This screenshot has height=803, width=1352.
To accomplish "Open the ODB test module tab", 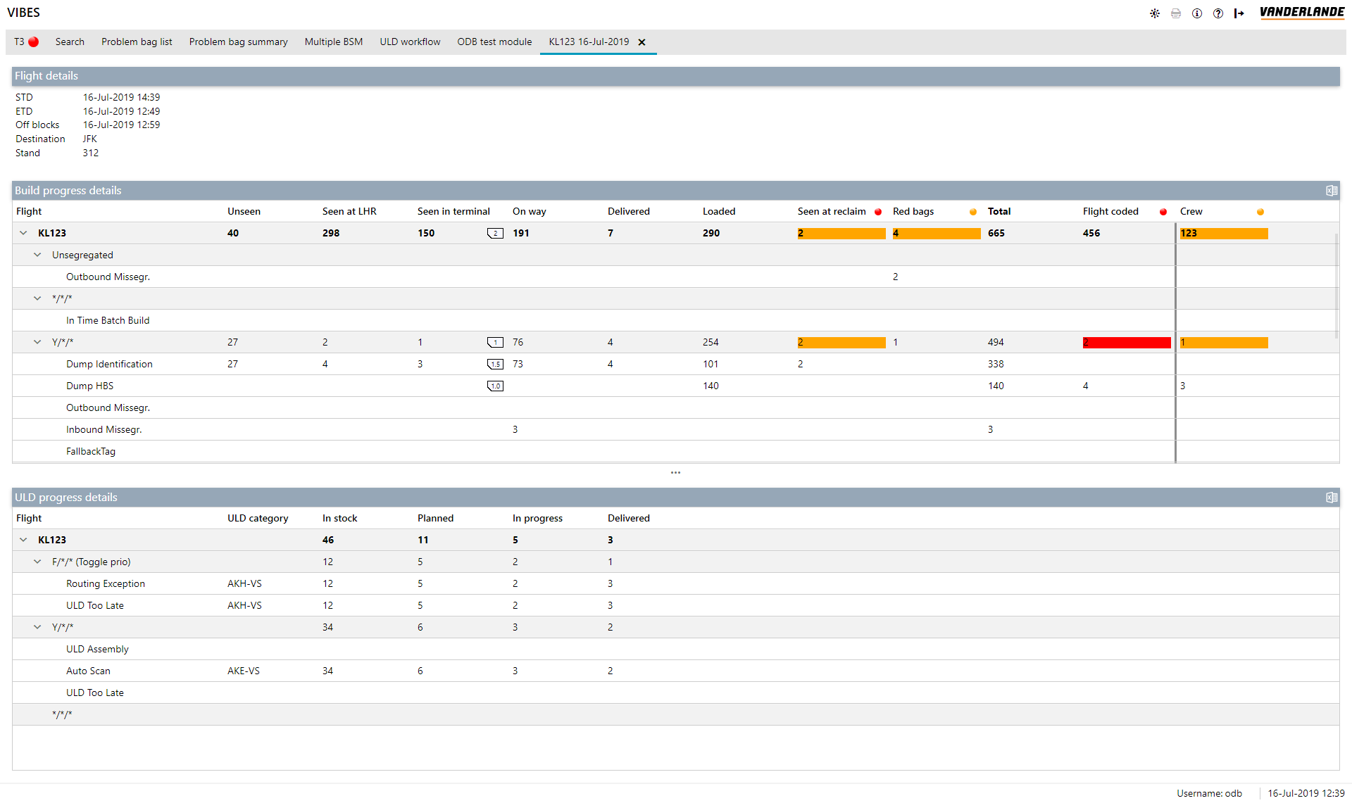I will 494,42.
